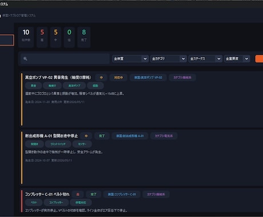Click the 中 severity badge on VP-02 entry
263x217 pixels.
pyautogui.click(x=101, y=78)
